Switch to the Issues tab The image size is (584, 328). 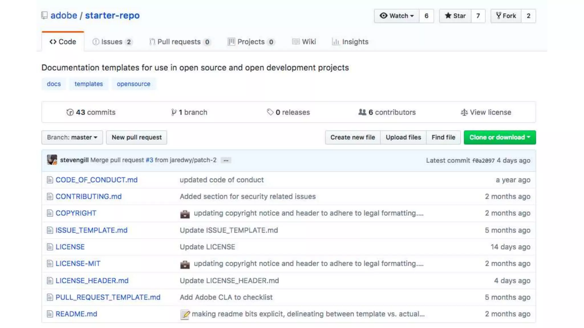point(112,42)
